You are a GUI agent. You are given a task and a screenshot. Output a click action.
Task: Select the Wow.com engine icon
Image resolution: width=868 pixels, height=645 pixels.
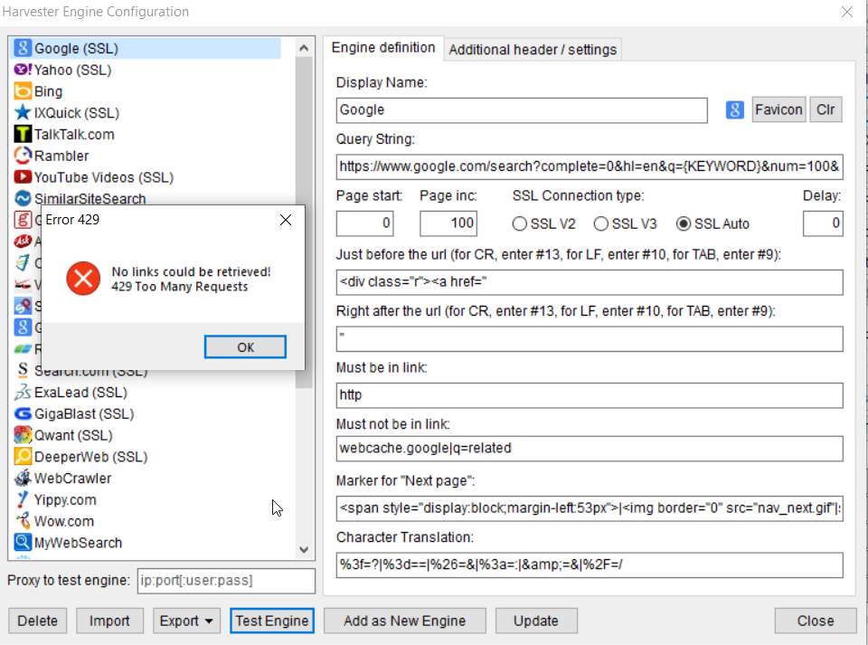point(22,521)
